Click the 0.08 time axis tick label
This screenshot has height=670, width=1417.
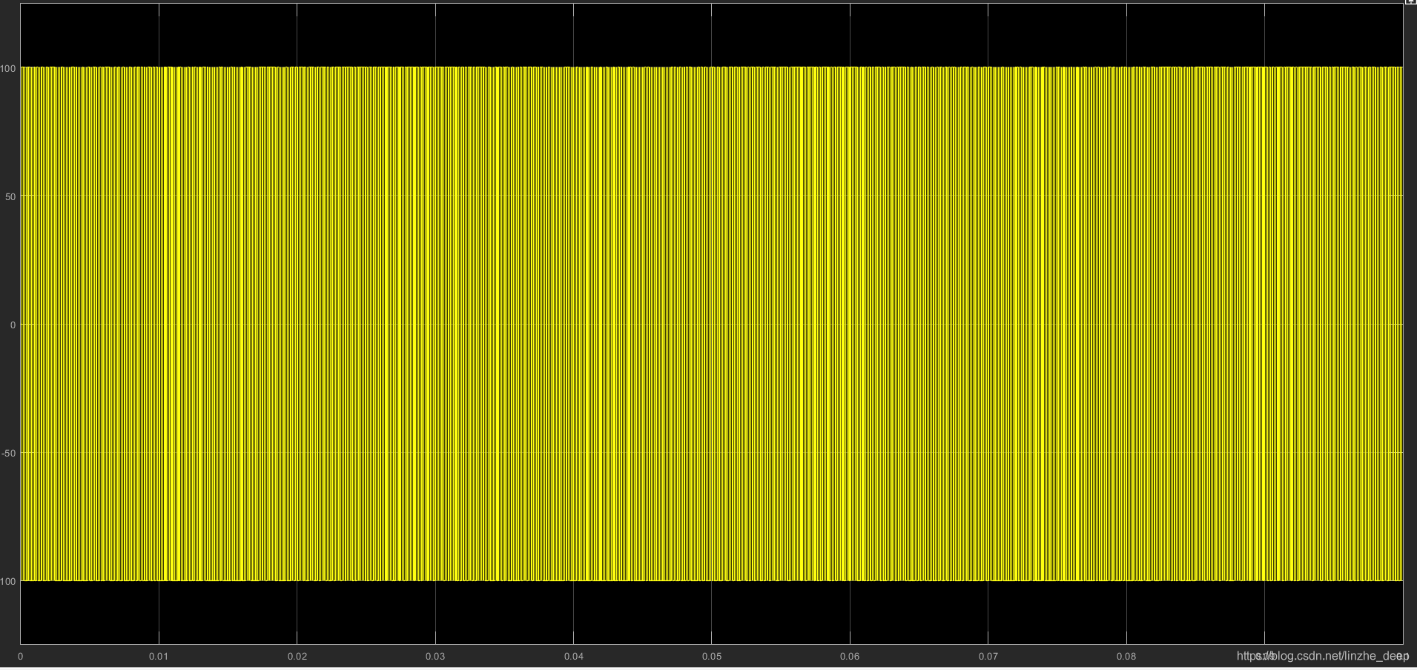point(1126,656)
